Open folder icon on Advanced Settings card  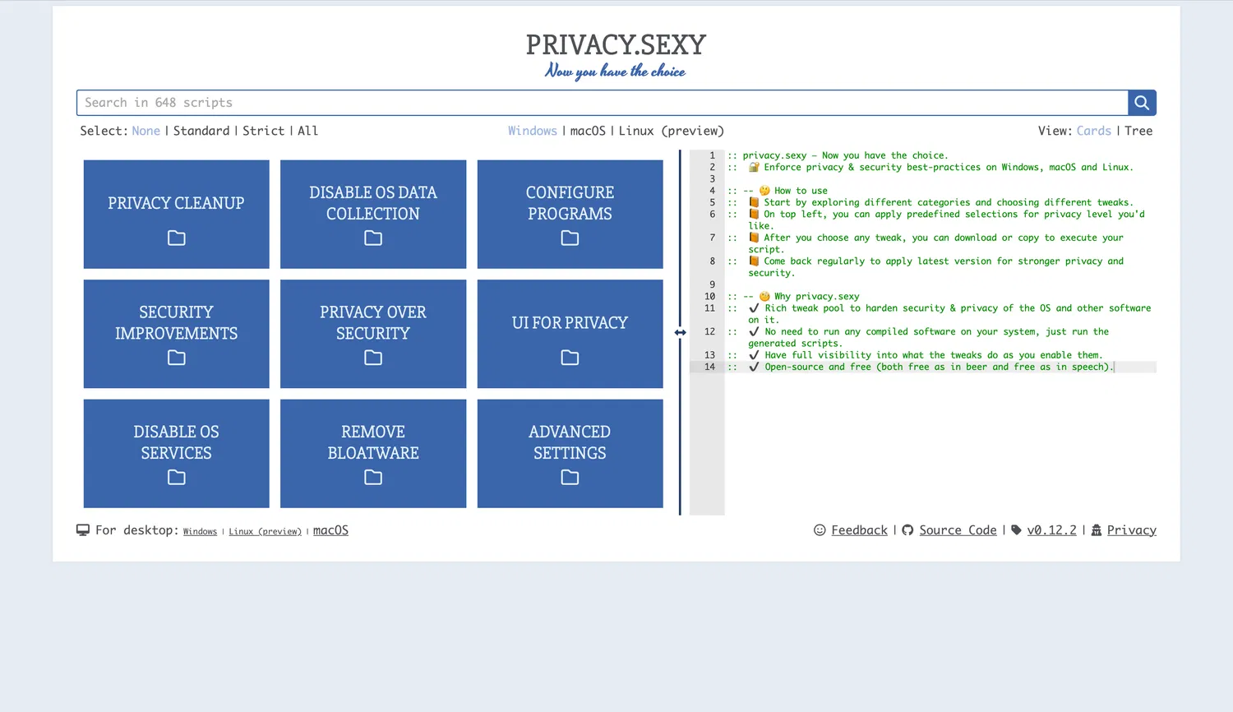[570, 478]
